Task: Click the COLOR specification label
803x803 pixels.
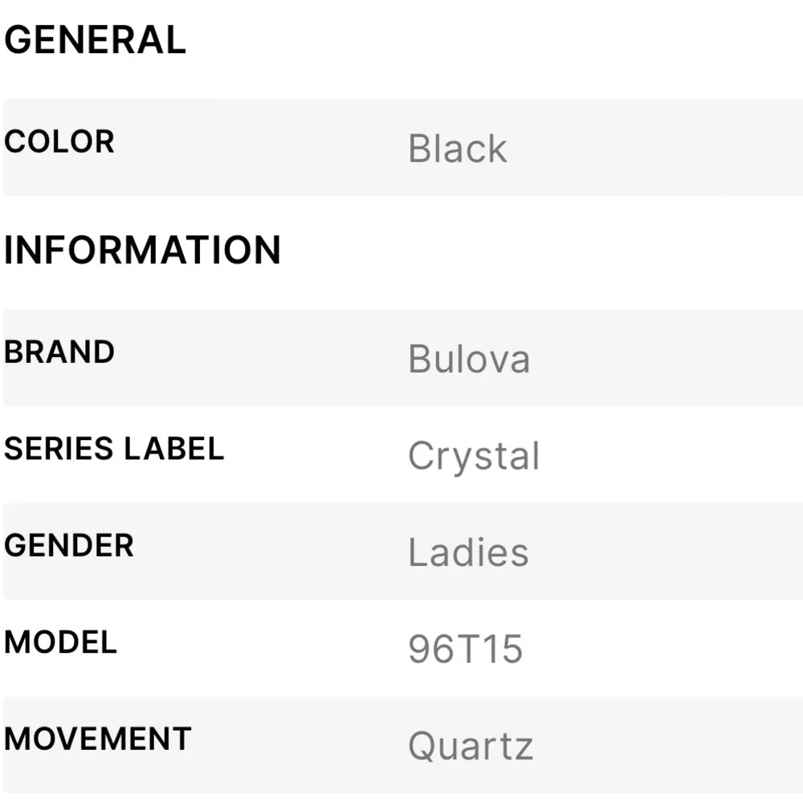Action: (x=59, y=142)
